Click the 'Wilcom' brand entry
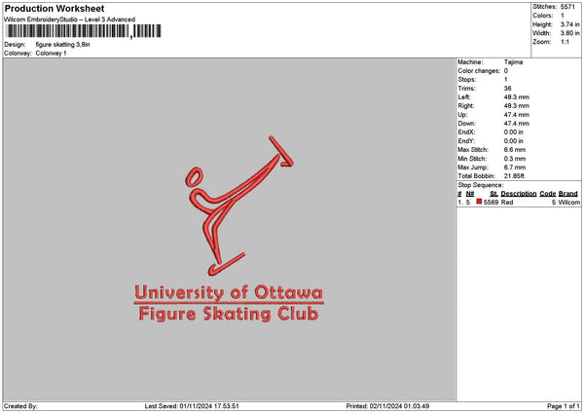This screenshot has height=413, width=584. tap(568, 203)
